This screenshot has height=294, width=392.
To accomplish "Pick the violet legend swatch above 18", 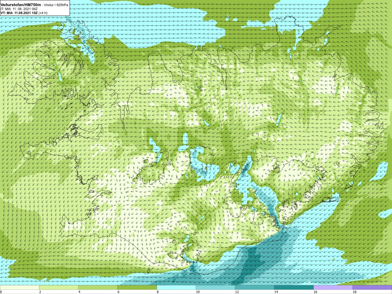I will click(x=372, y=288).
